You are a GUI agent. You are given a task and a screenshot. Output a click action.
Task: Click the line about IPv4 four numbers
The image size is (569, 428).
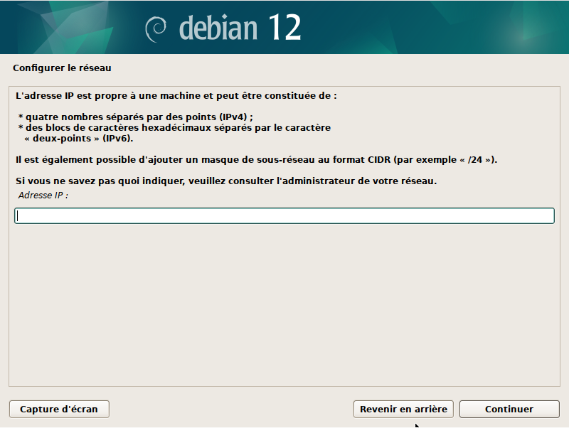pos(135,117)
